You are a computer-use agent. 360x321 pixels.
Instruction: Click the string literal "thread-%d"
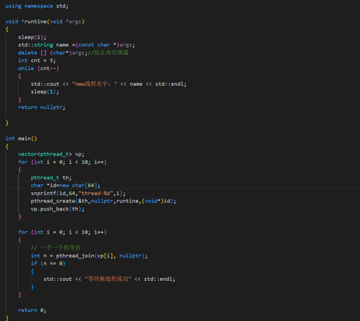(x=95, y=193)
